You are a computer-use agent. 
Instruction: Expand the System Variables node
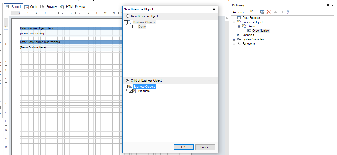234,39
